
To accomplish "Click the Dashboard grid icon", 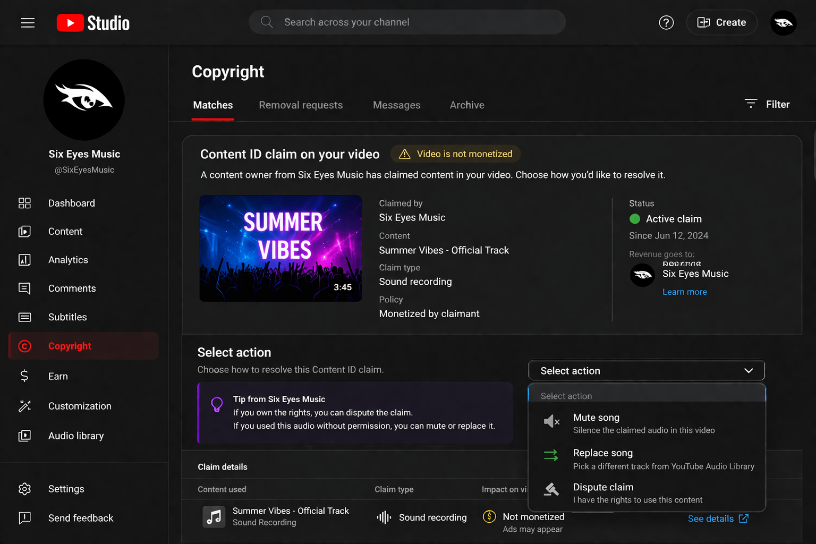I will 24,203.
